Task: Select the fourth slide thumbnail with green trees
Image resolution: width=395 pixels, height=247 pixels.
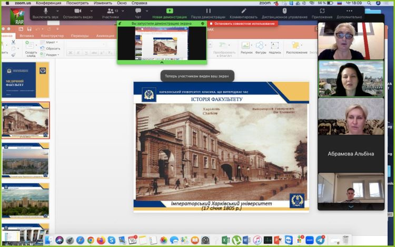Action: tap(25, 201)
